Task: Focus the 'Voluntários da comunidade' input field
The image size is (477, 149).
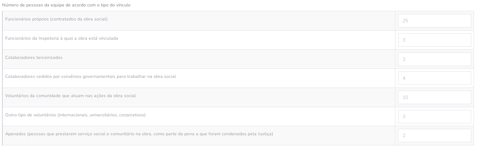Action: (x=434, y=97)
